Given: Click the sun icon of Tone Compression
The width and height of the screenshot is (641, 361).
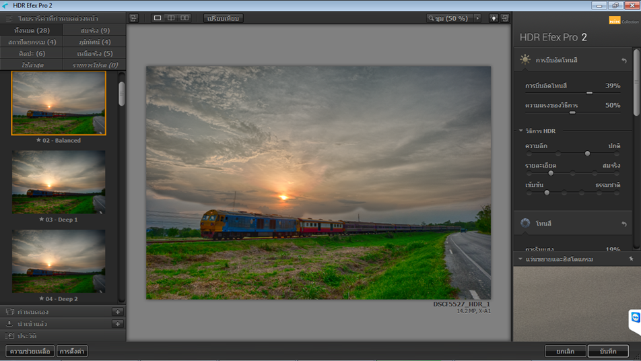Looking at the screenshot, I should (525, 60).
